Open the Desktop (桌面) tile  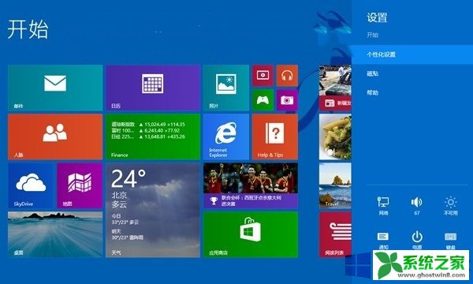[x=55, y=234]
